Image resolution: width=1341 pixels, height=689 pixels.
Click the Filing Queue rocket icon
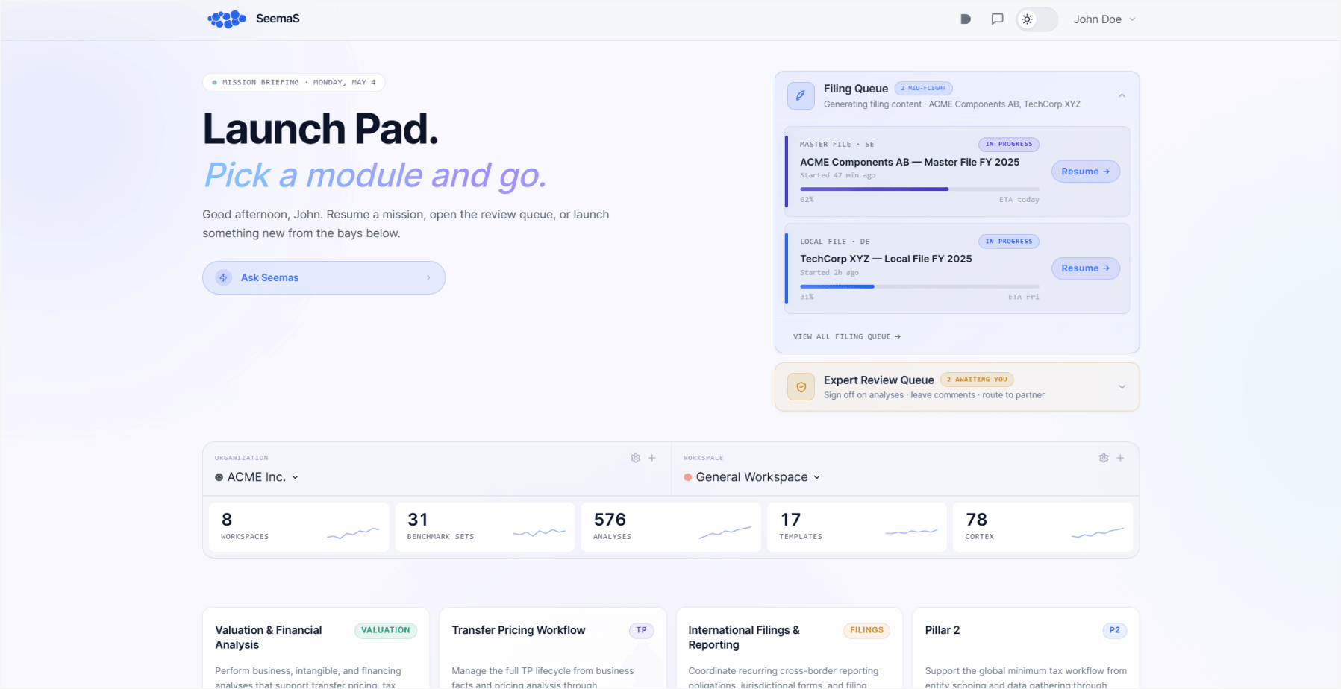801,95
